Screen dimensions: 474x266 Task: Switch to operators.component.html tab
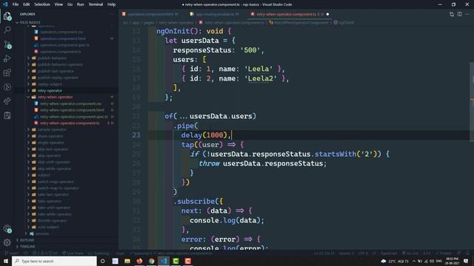(150, 14)
